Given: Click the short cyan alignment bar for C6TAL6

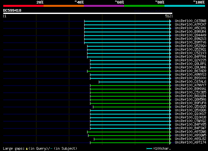Looking at the screenshot, I should click(x=134, y=82).
